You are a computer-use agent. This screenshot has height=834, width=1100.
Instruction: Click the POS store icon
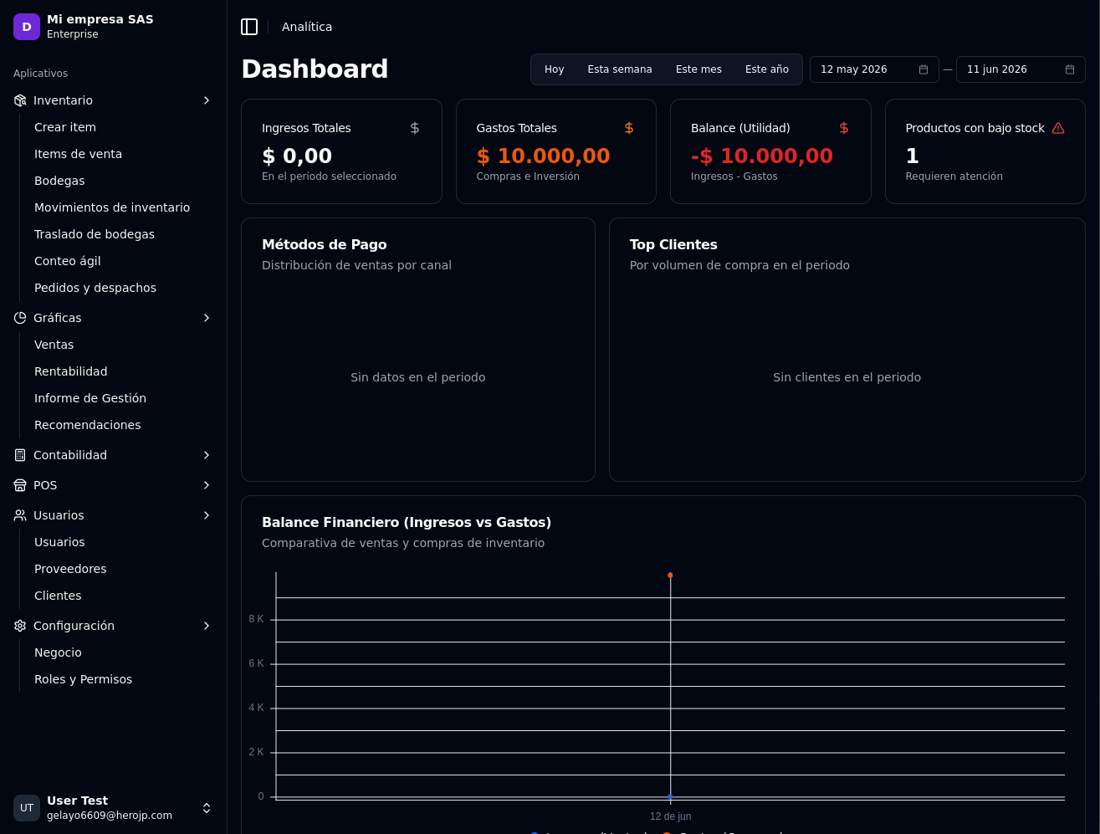20,485
